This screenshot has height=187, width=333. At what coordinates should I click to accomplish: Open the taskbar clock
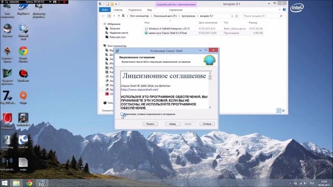coord(324,183)
